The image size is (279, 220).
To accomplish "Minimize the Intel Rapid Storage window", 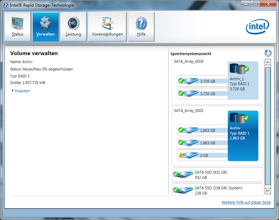I will (x=246, y=3).
